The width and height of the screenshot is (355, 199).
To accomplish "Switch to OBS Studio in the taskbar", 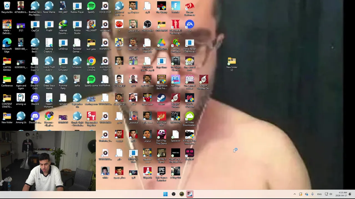I will (174, 194).
